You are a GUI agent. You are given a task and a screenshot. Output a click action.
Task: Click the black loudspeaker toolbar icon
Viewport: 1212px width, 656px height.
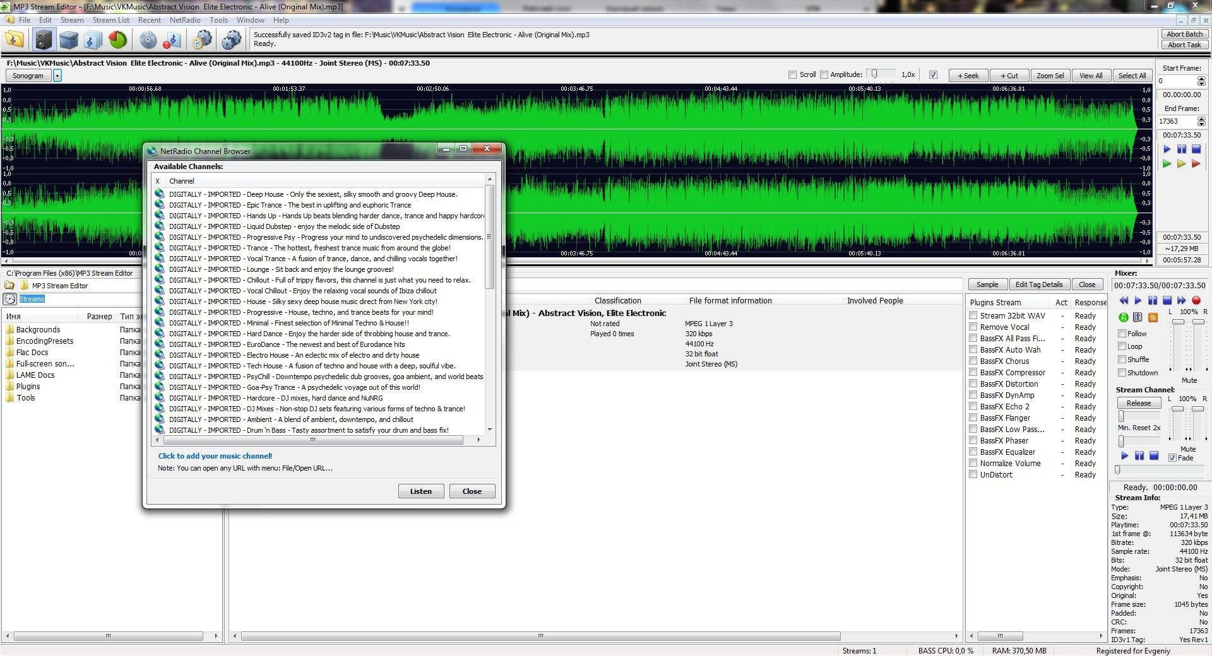coord(44,40)
